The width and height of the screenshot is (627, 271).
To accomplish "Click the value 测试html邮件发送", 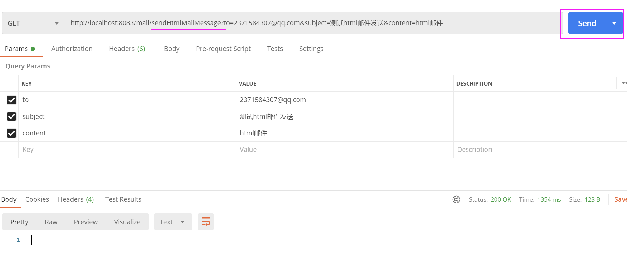I will [x=267, y=117].
